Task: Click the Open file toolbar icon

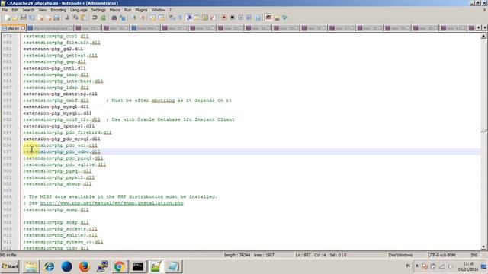Action: pos(15,18)
